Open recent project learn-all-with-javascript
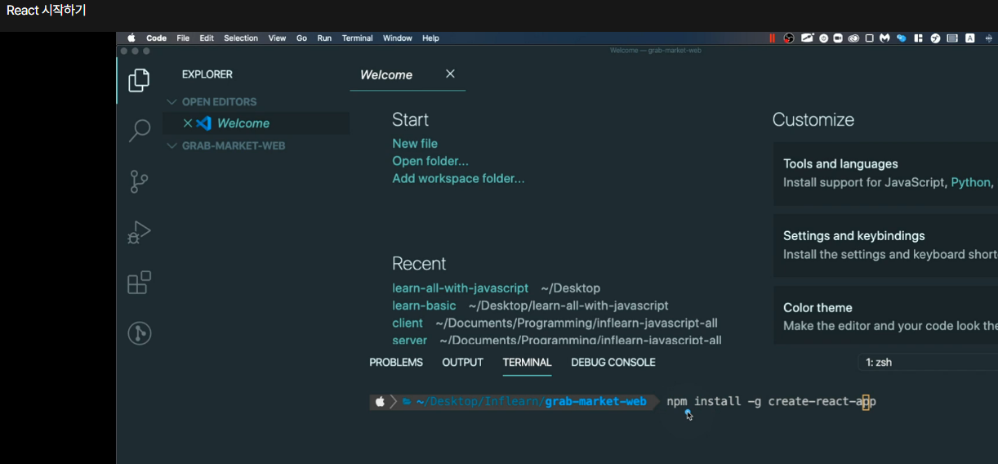Viewport: 998px width, 464px height. pyautogui.click(x=460, y=288)
